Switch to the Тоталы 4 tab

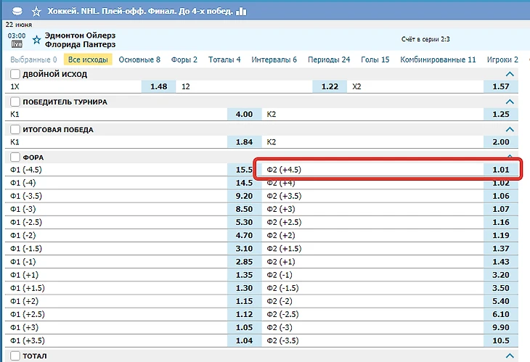click(224, 59)
